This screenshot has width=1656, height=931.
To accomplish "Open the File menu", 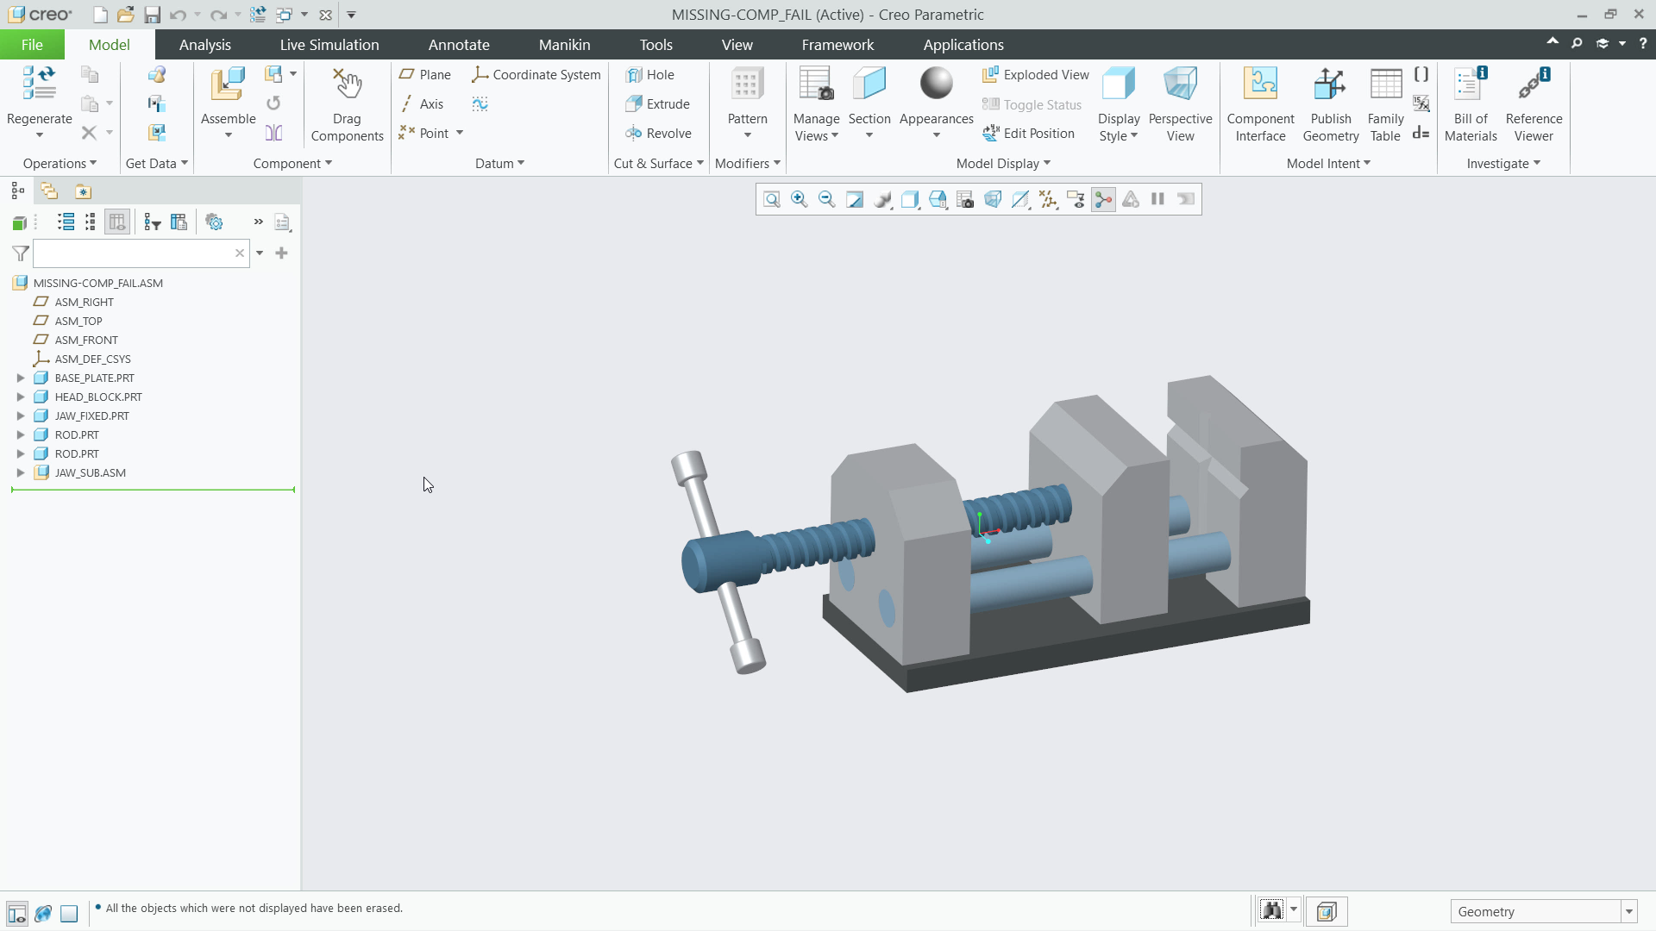I will tap(32, 45).
